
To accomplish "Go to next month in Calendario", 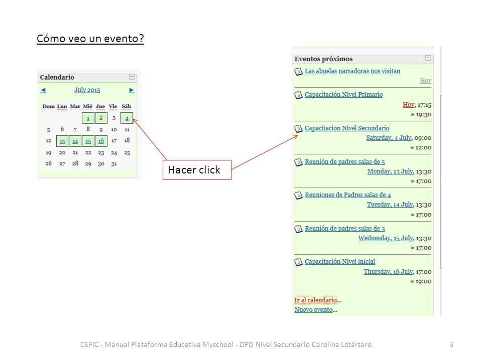I will tap(131, 90).
